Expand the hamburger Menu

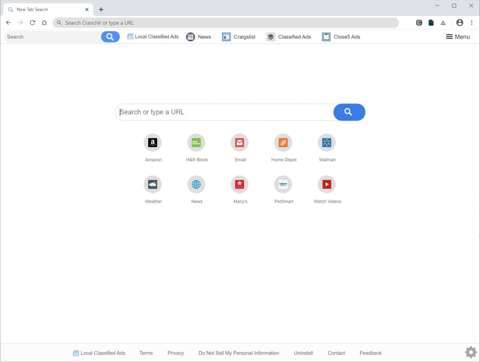coord(458,37)
